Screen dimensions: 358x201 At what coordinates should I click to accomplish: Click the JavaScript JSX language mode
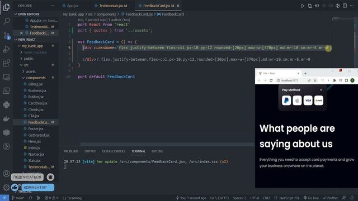coord(286,198)
